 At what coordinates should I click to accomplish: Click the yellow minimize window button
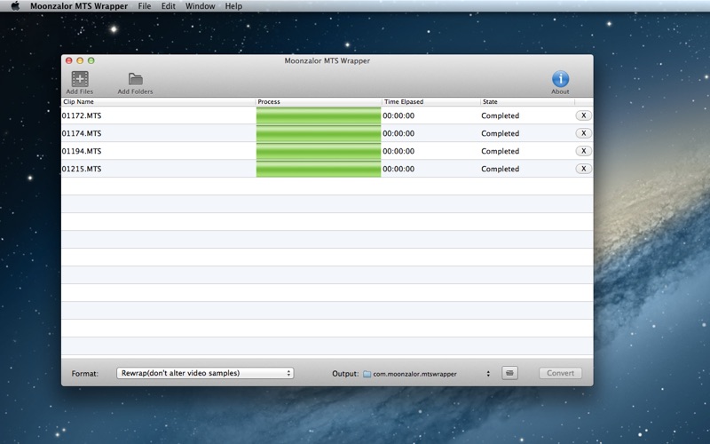pyautogui.click(x=80, y=60)
